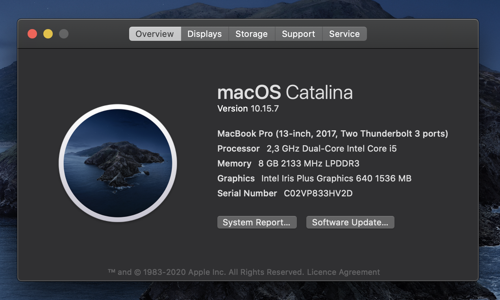Minimize the About This Mac window
The width and height of the screenshot is (500, 300).
pos(48,34)
